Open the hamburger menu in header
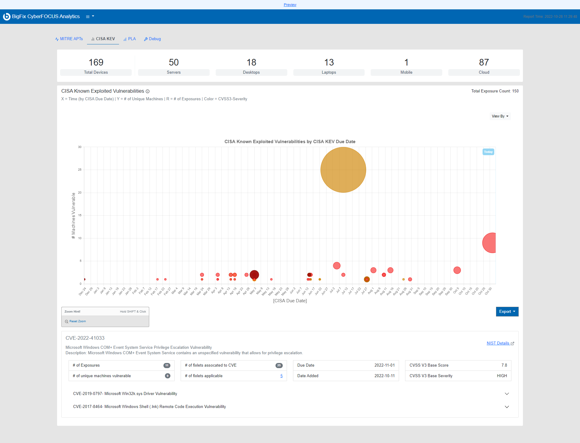 (x=88, y=17)
